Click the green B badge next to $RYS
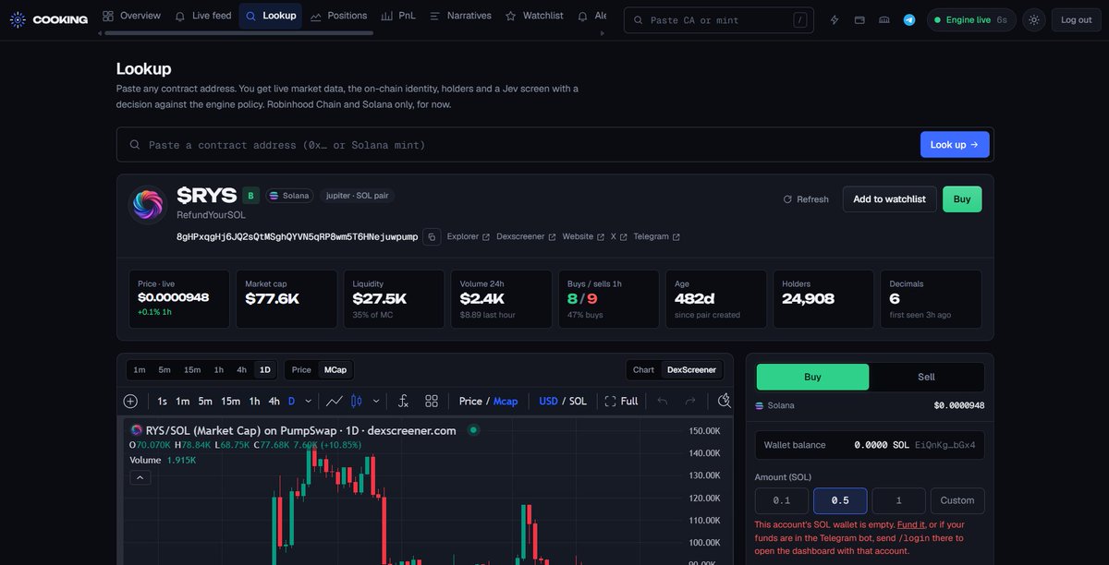This screenshot has height=565, width=1109. coord(250,195)
